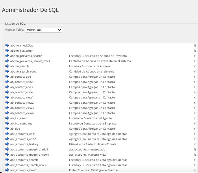Click the arrow icon for ab_contact_view2
Viewport: 198px width, 173px height.
click(x=7, y=103)
